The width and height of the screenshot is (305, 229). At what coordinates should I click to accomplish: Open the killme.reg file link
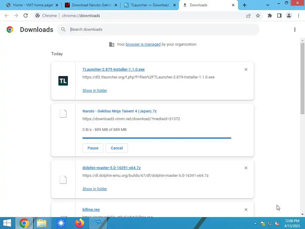click(x=91, y=210)
